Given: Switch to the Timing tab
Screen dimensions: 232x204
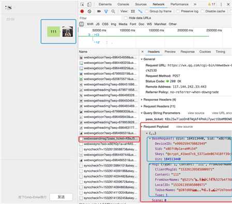Looking at the screenshot, I should (x=221, y=52).
